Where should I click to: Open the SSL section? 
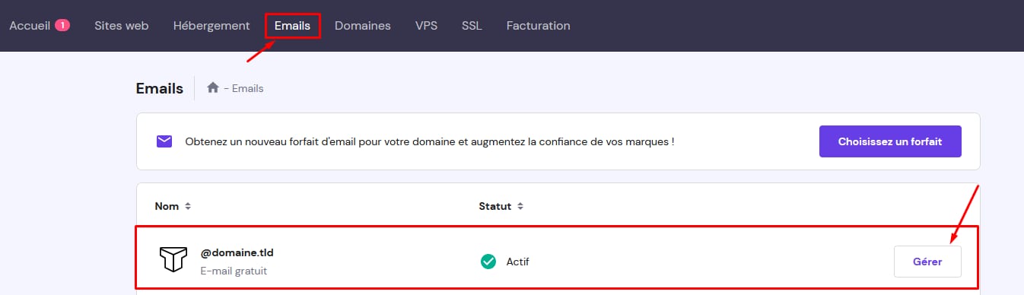pyautogui.click(x=472, y=25)
